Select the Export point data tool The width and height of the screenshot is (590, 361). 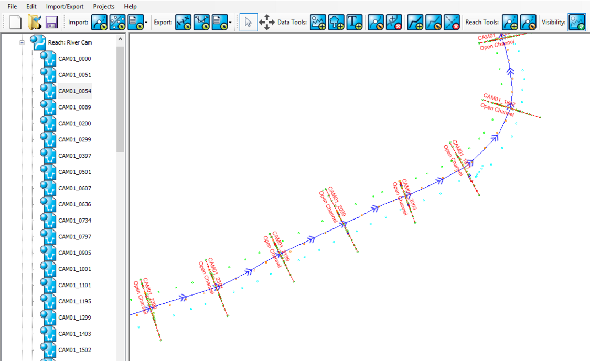coord(202,23)
